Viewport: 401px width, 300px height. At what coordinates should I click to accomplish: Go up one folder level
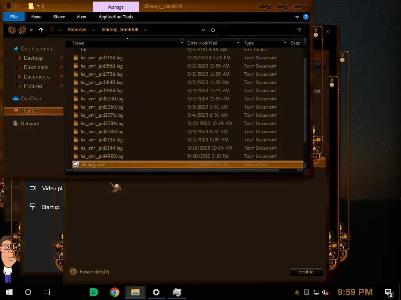[41, 30]
